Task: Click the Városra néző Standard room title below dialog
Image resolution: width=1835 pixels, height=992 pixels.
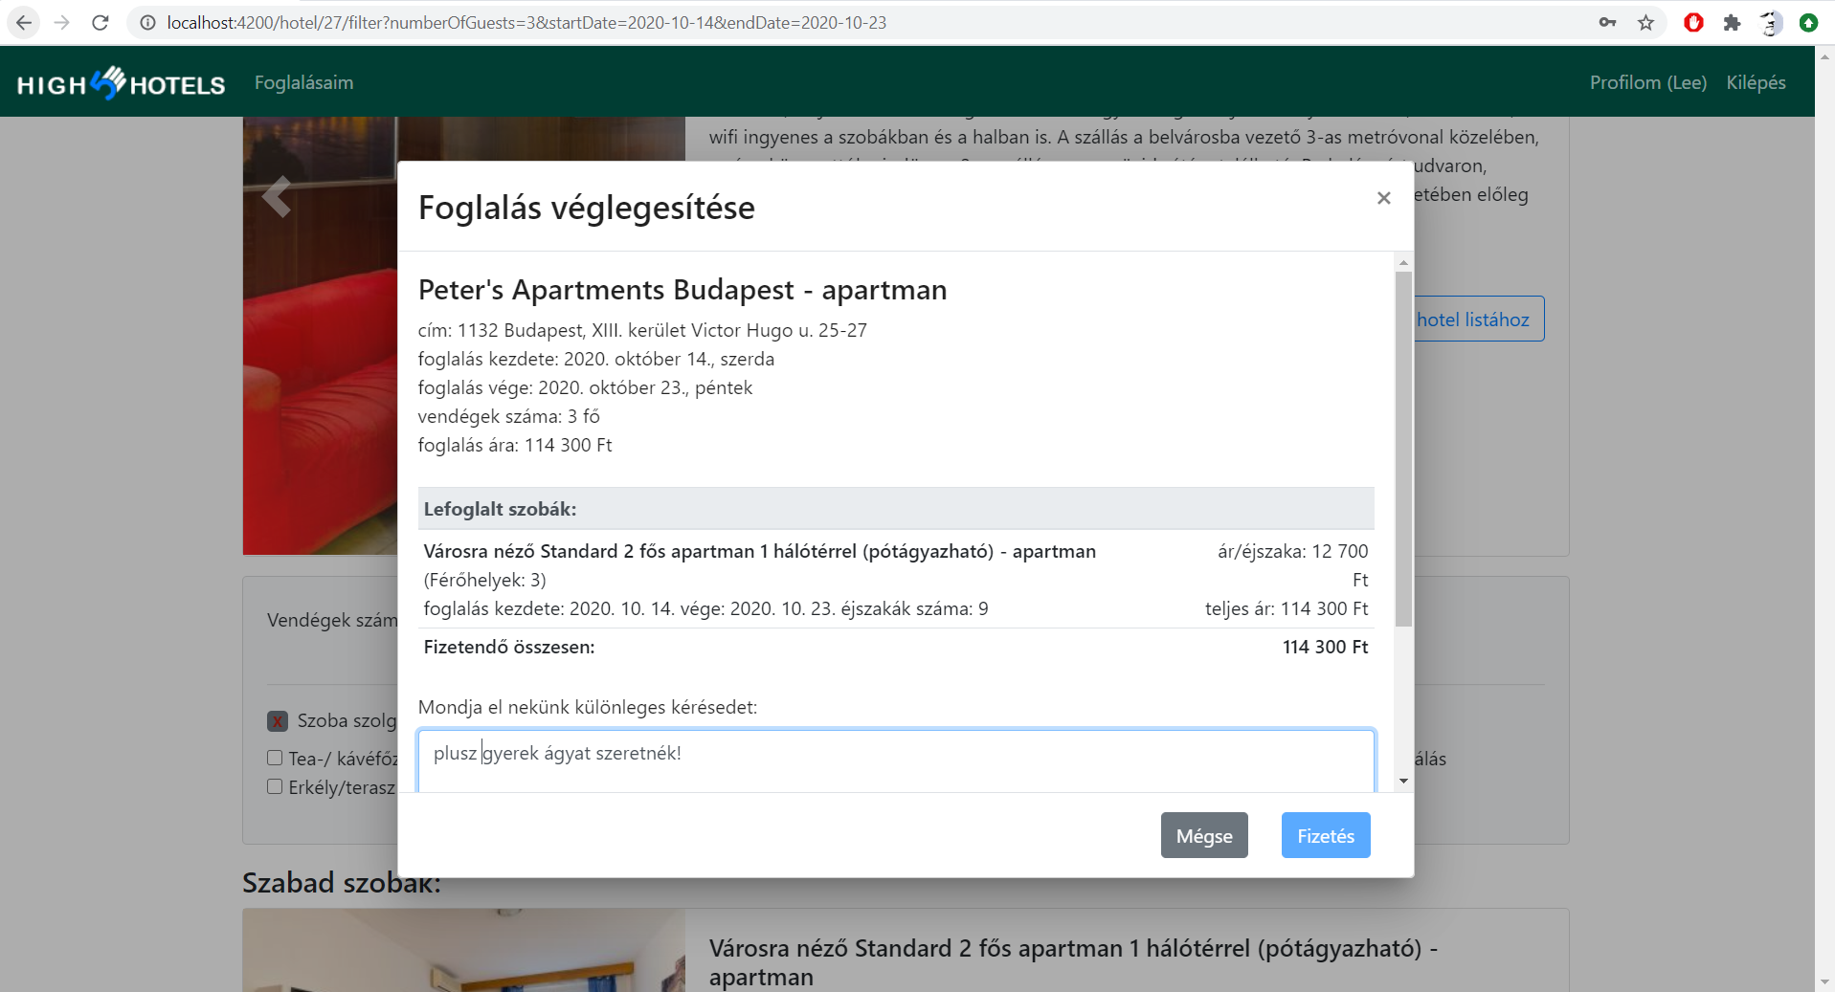Action: 1073,962
